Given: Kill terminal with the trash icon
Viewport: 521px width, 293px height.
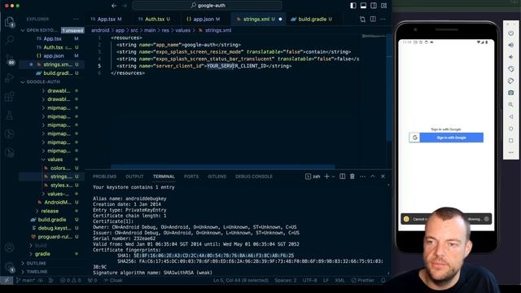Looking at the screenshot, I should [352, 177].
